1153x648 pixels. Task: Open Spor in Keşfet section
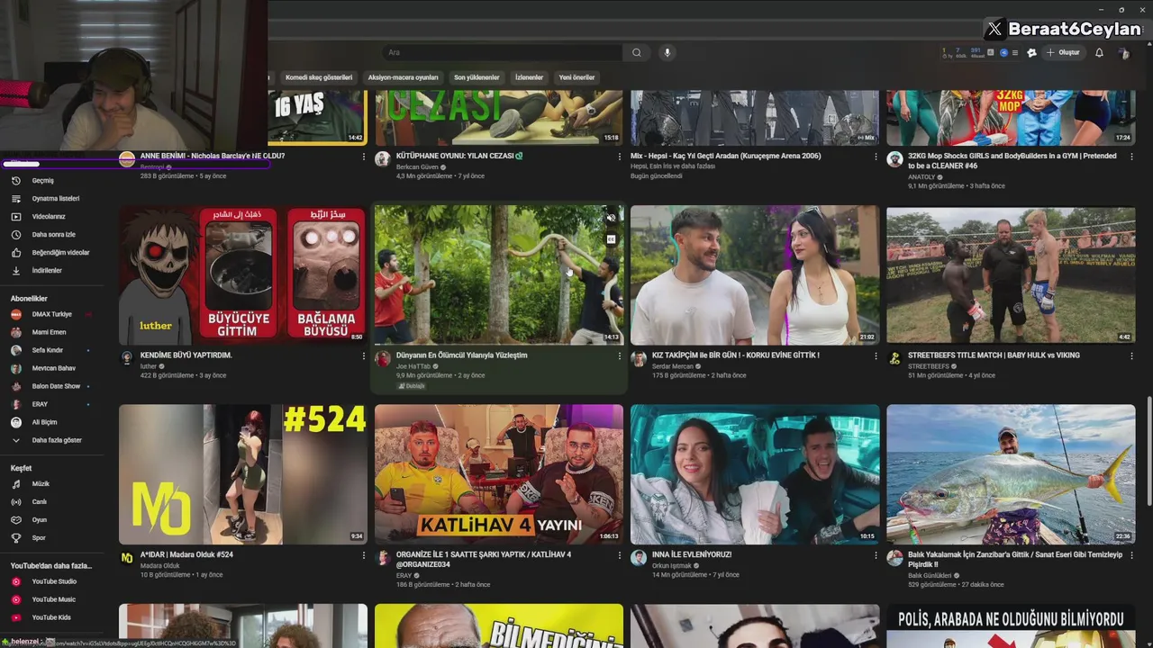(39, 538)
